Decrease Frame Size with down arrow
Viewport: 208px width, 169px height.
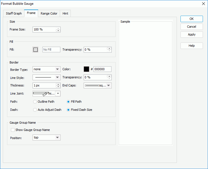point(58,31)
